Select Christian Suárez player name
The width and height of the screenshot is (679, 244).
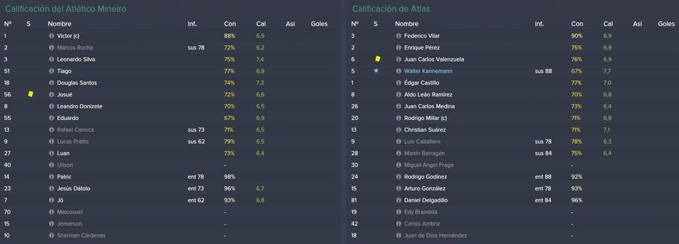click(425, 130)
